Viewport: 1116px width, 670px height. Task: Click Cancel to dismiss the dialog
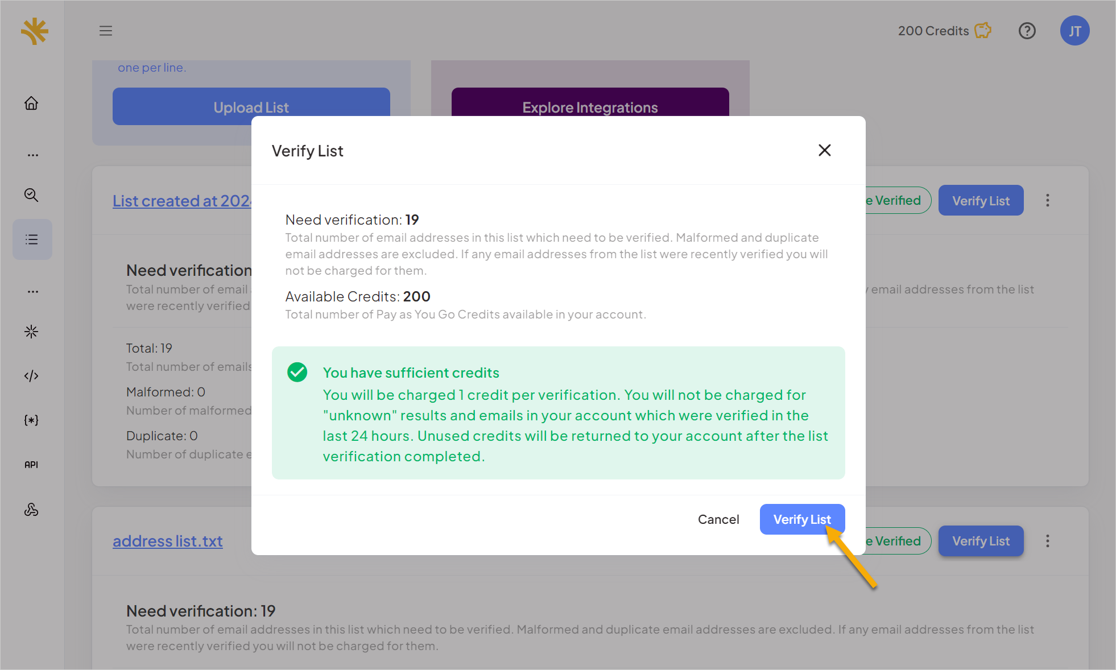pyautogui.click(x=718, y=519)
